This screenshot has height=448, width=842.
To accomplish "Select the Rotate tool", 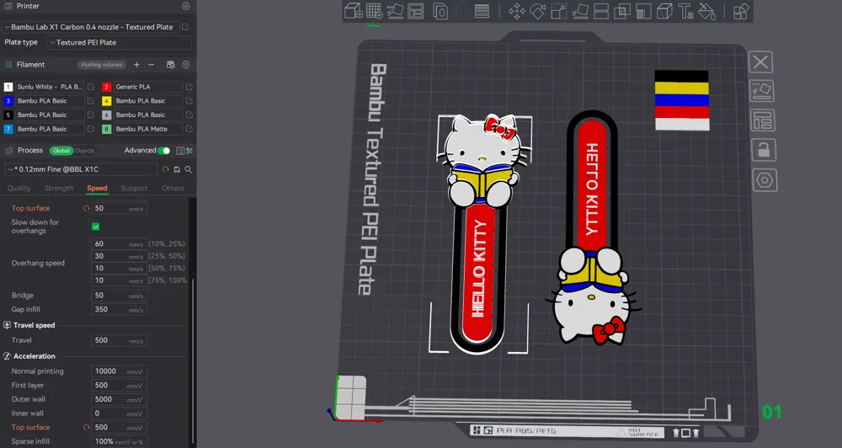I will (x=537, y=11).
